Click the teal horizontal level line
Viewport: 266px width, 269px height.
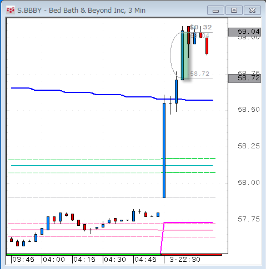click(x=112, y=165)
